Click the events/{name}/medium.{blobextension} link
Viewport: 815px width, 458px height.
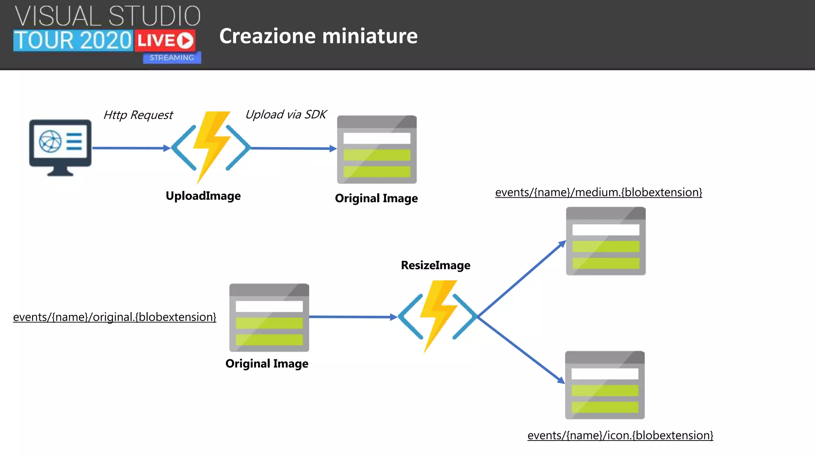pos(598,192)
